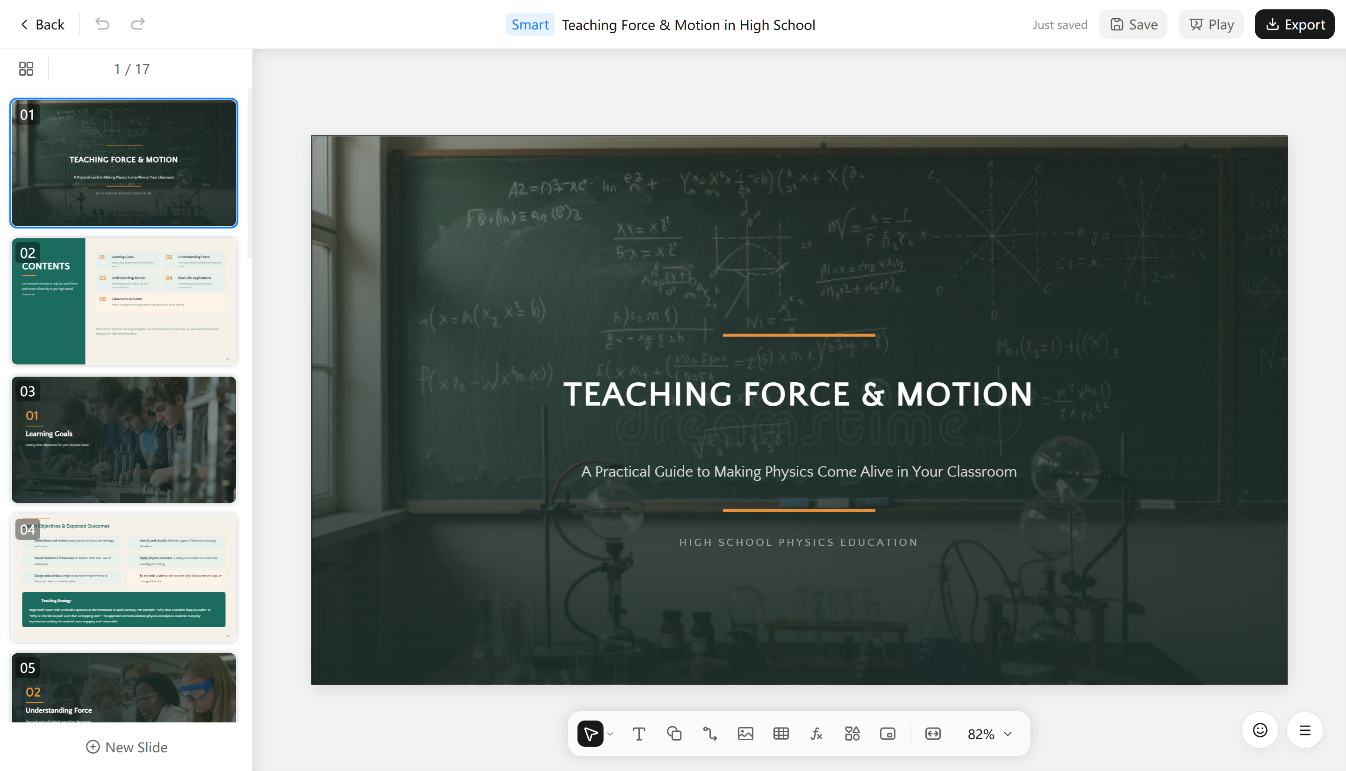The height and width of the screenshot is (771, 1346).
Task: Click the redo arrow icon
Action: point(138,24)
